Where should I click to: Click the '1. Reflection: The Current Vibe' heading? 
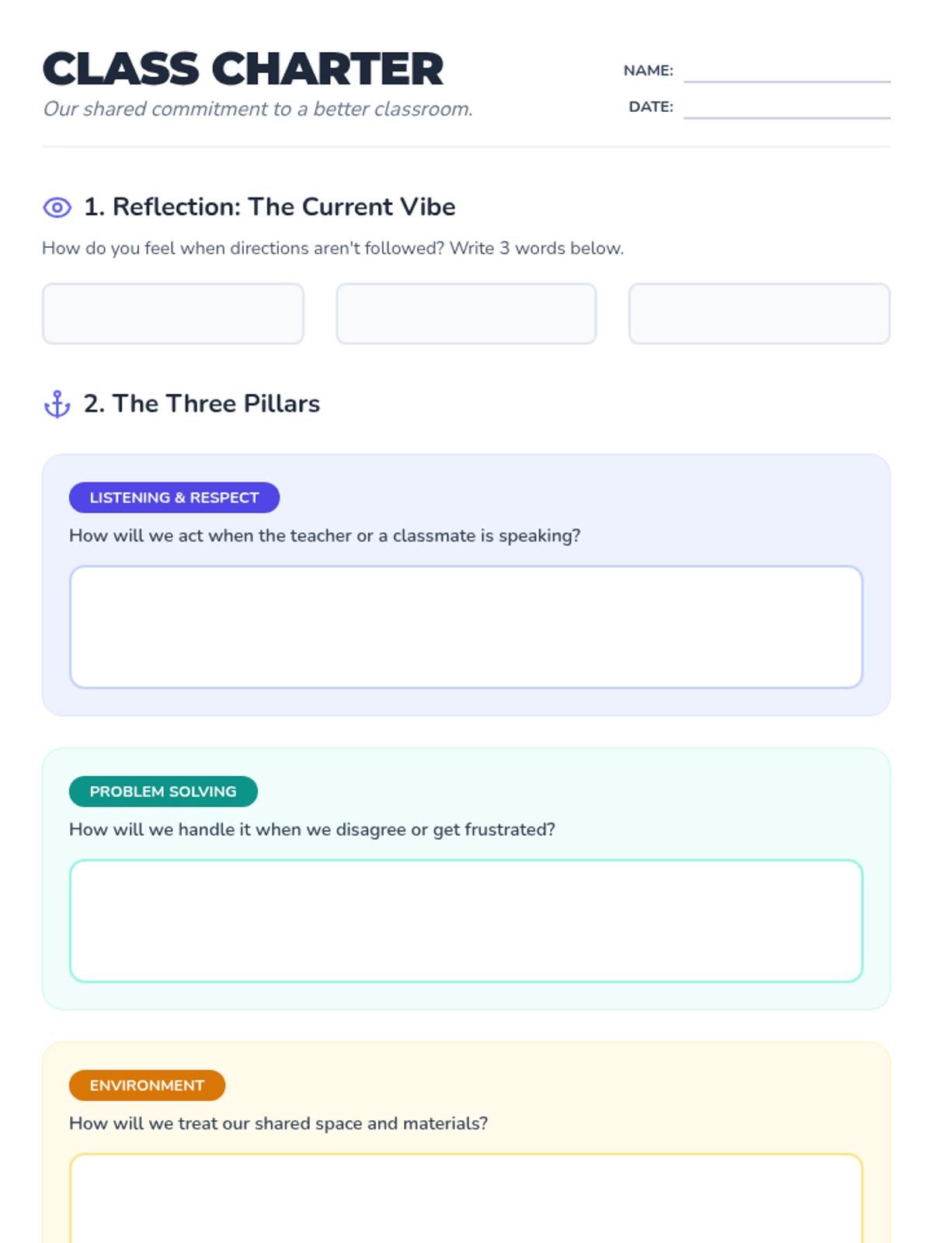click(270, 207)
